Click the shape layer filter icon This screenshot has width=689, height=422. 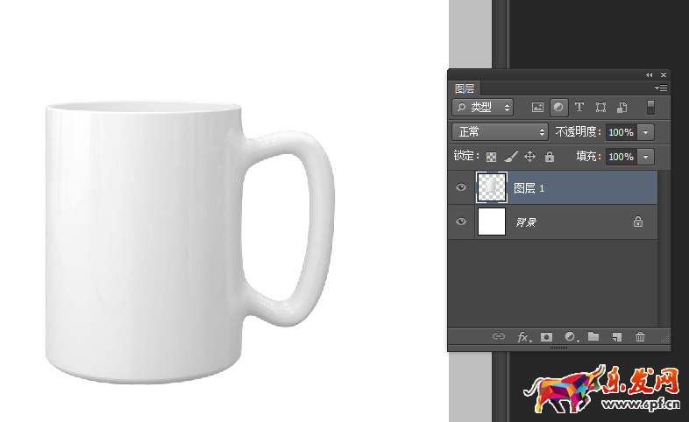point(600,108)
